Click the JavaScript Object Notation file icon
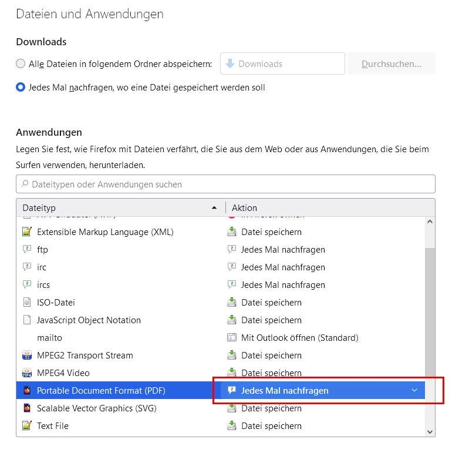 26,320
